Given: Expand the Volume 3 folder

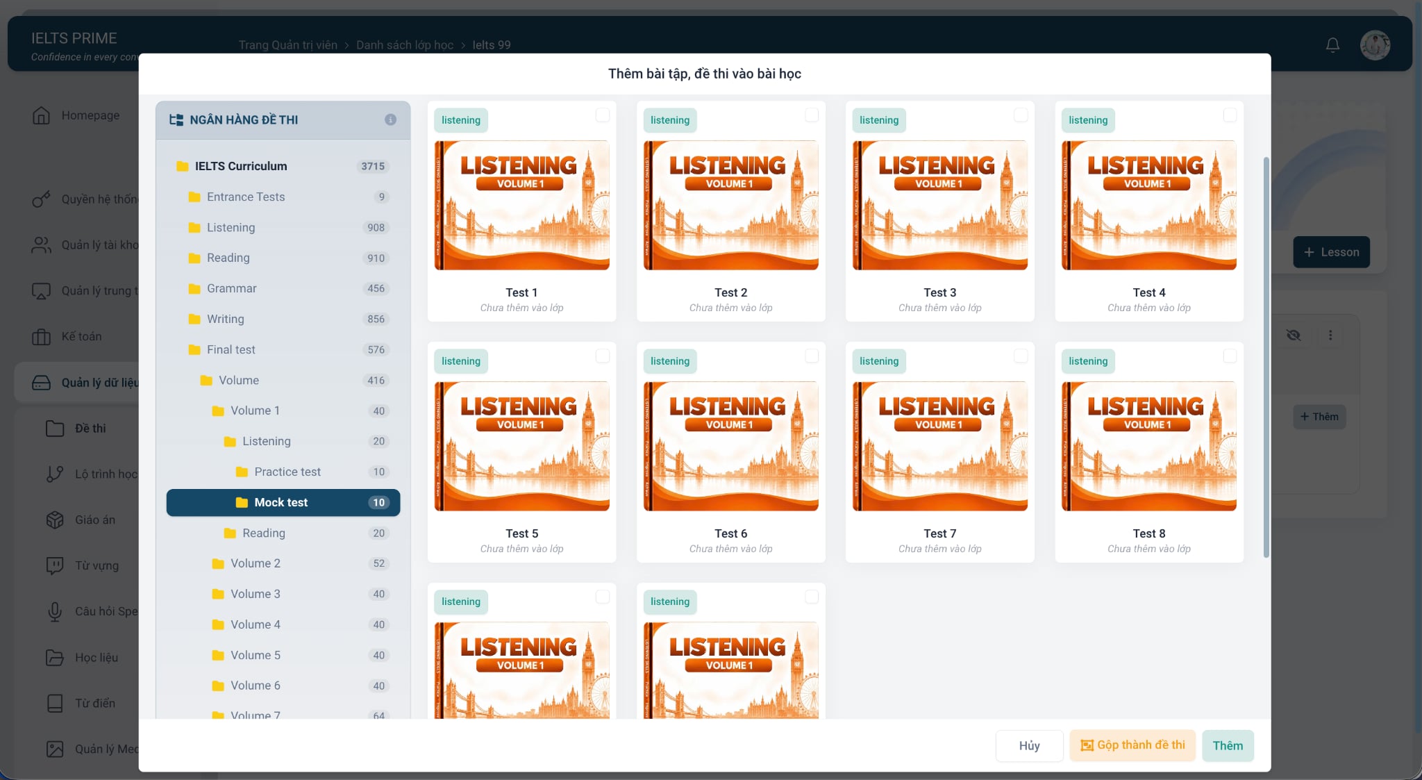Looking at the screenshot, I should 283,595.
